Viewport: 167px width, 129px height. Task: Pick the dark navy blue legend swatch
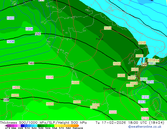[x=22, y=126]
